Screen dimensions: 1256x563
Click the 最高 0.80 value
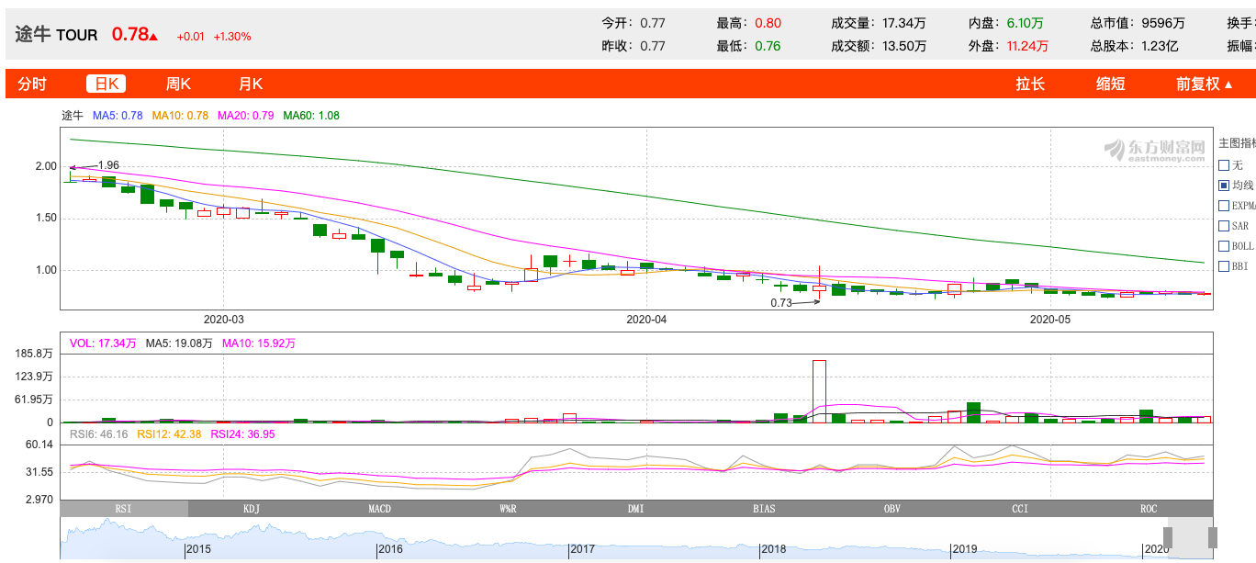768,23
